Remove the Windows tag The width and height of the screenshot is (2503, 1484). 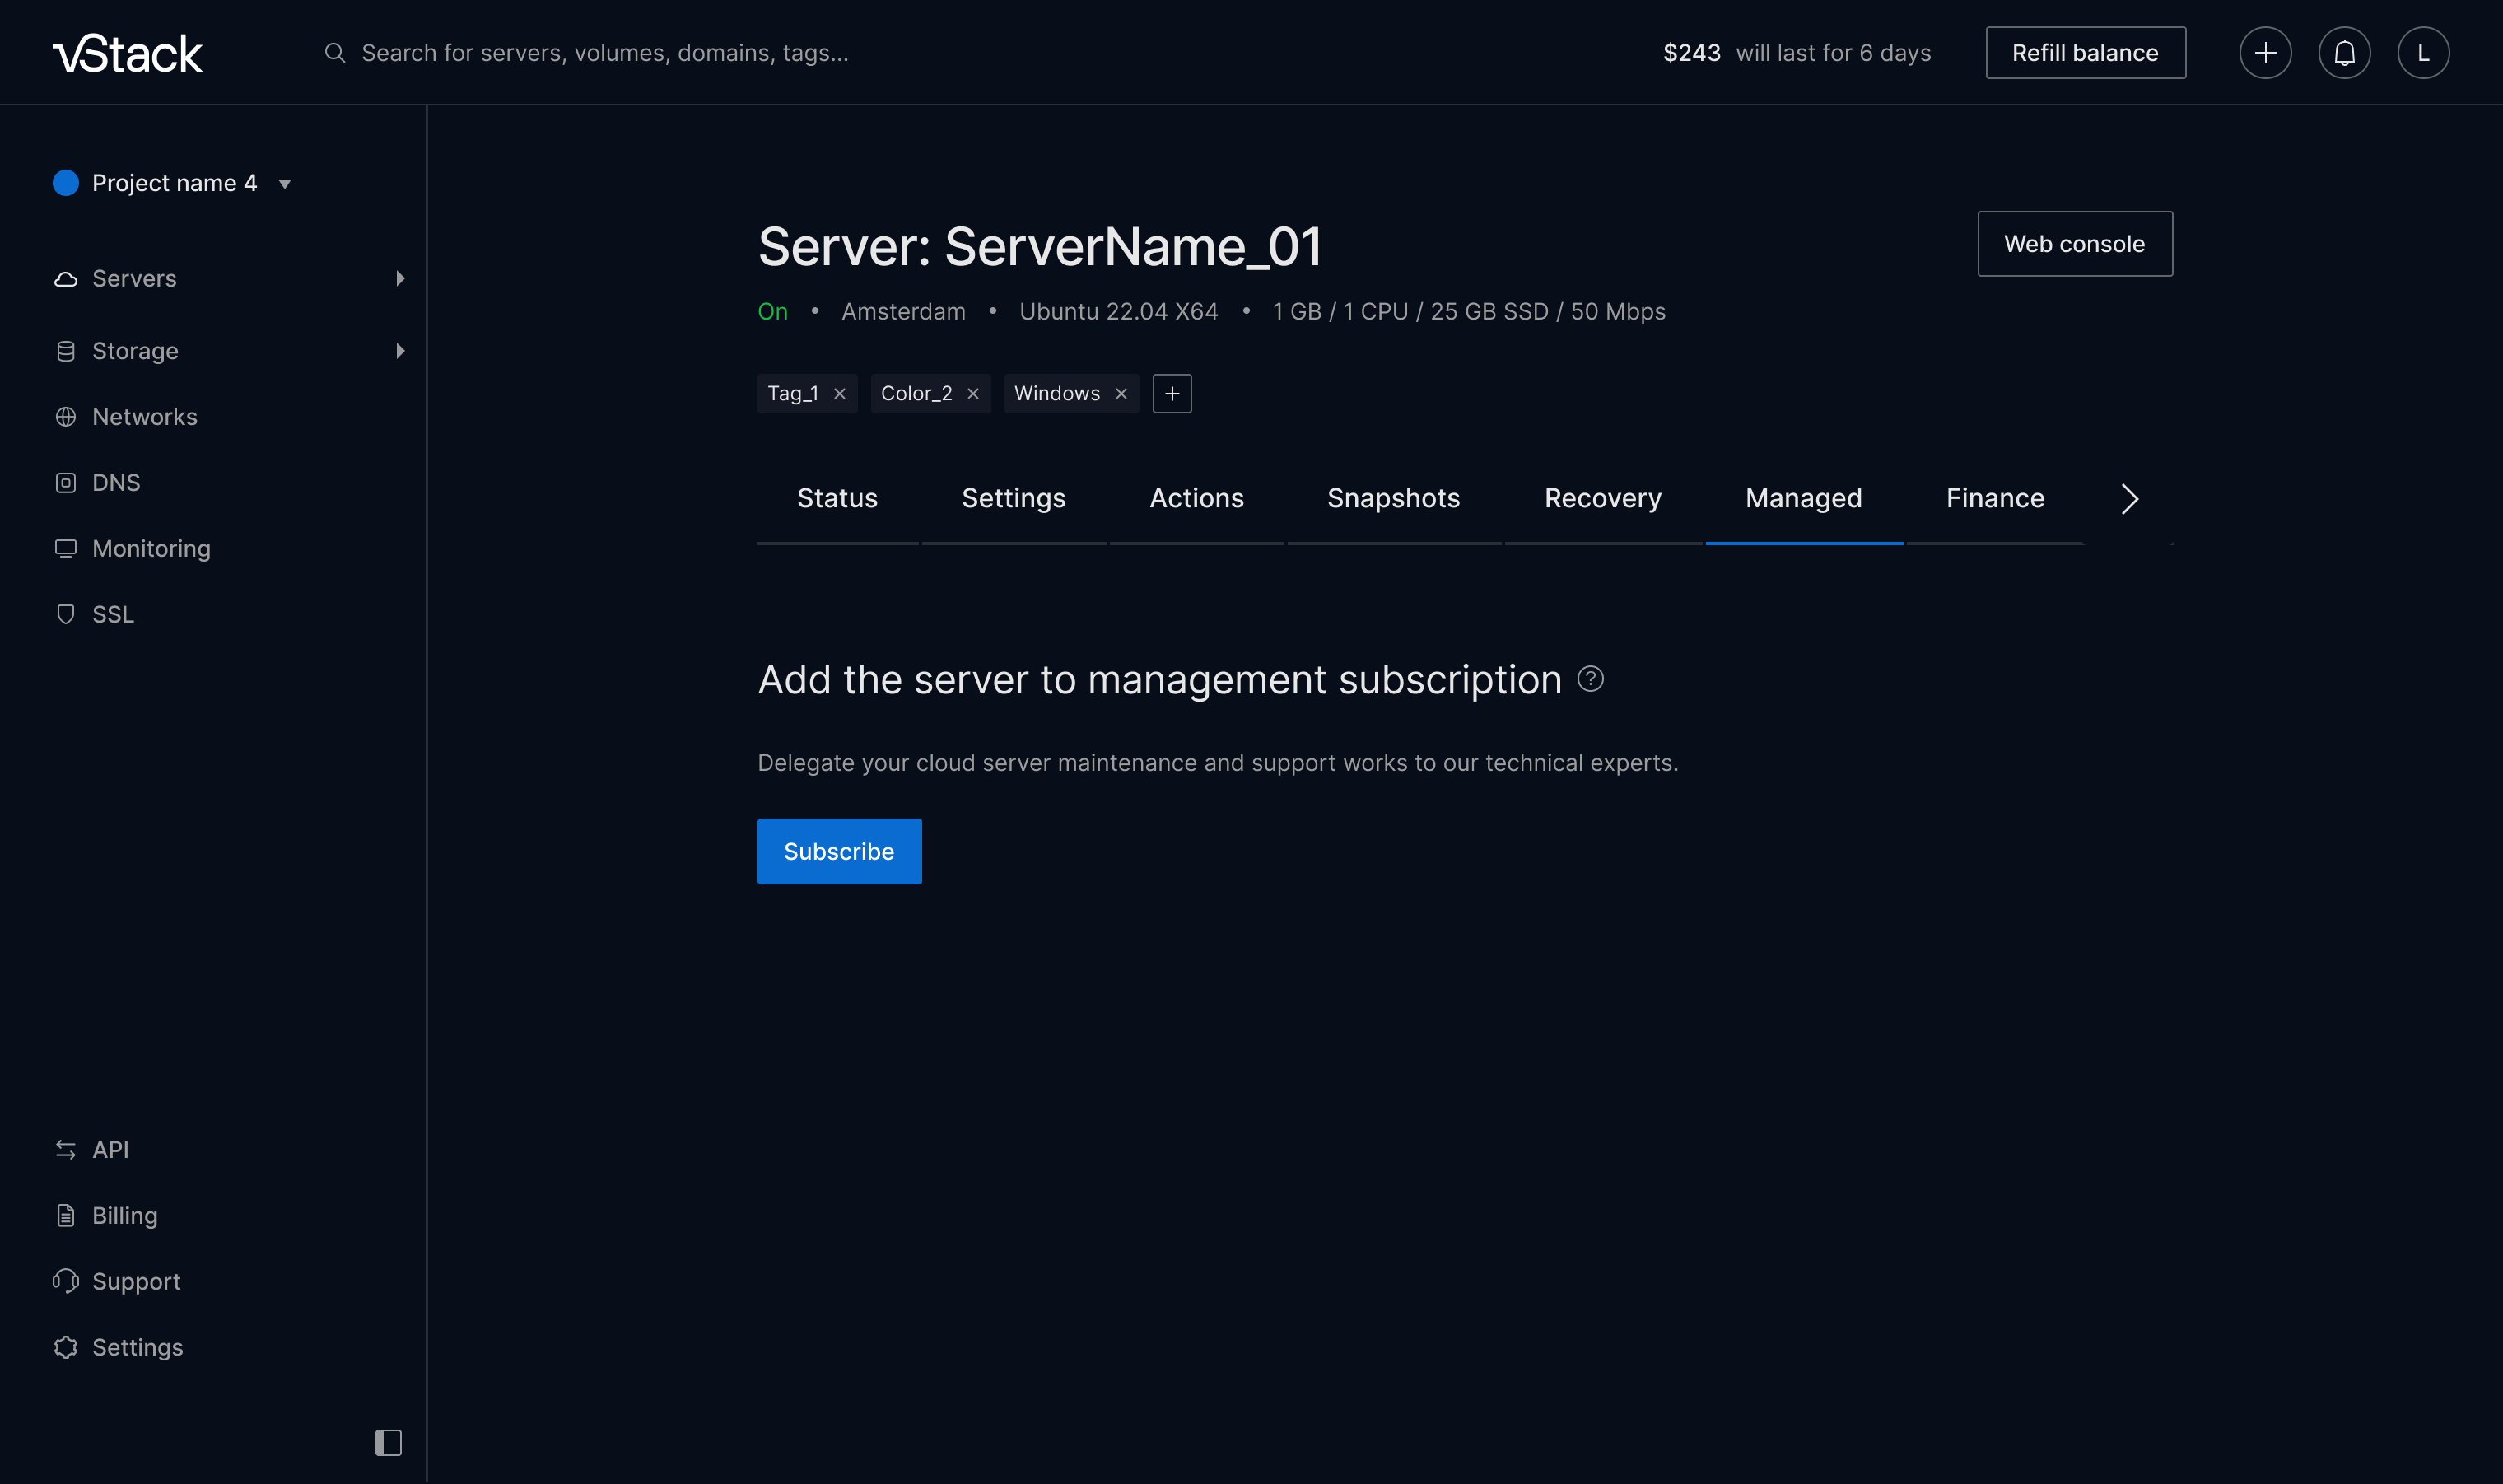pyautogui.click(x=1121, y=394)
